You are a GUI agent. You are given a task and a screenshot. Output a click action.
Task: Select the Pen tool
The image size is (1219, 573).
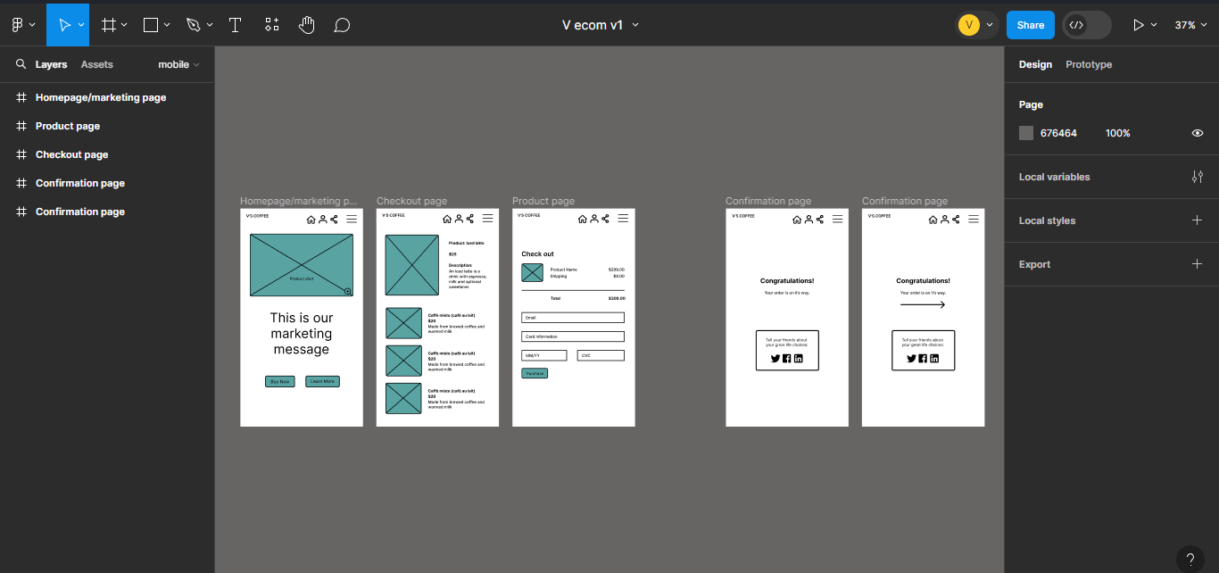tap(194, 25)
